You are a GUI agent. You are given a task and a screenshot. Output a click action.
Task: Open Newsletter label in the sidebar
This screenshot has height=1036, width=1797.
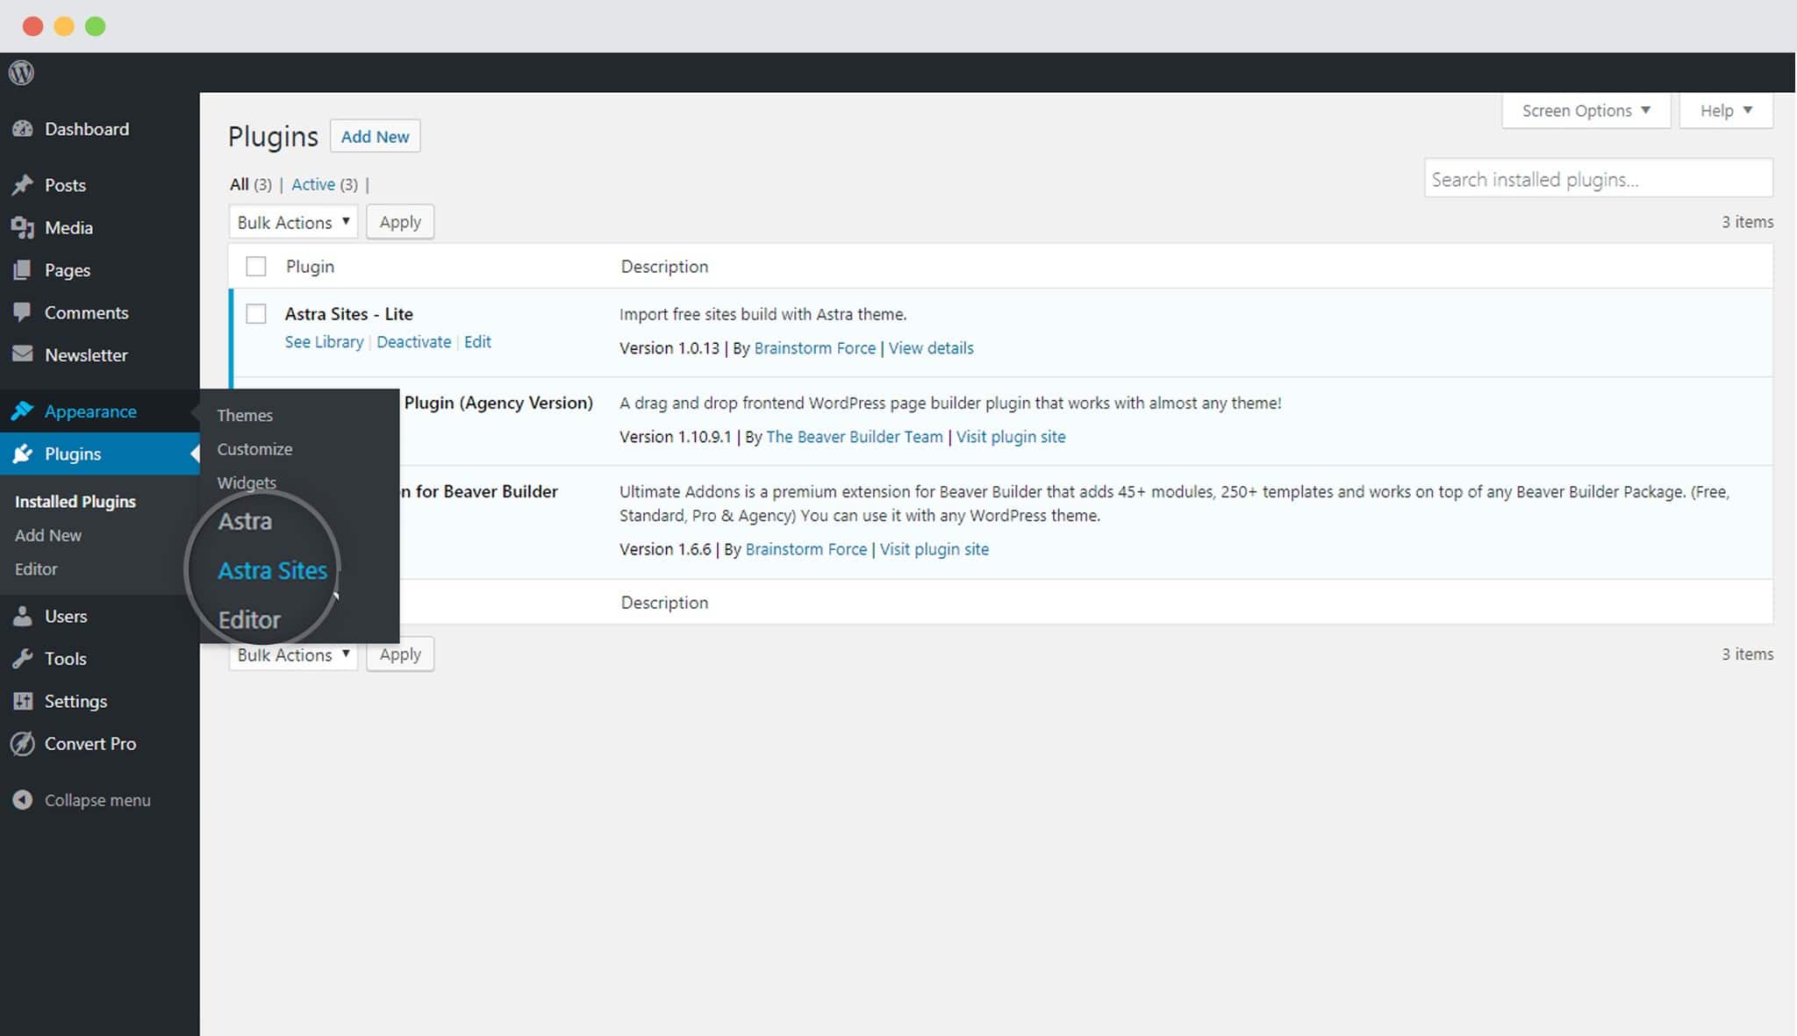pyautogui.click(x=86, y=355)
